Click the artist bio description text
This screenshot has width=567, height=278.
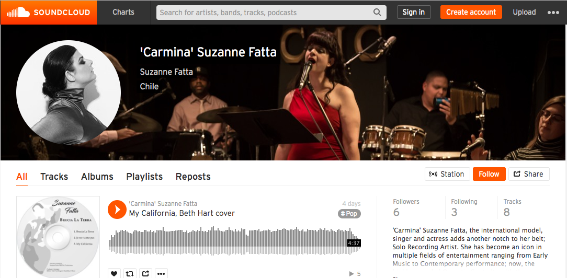(470, 247)
